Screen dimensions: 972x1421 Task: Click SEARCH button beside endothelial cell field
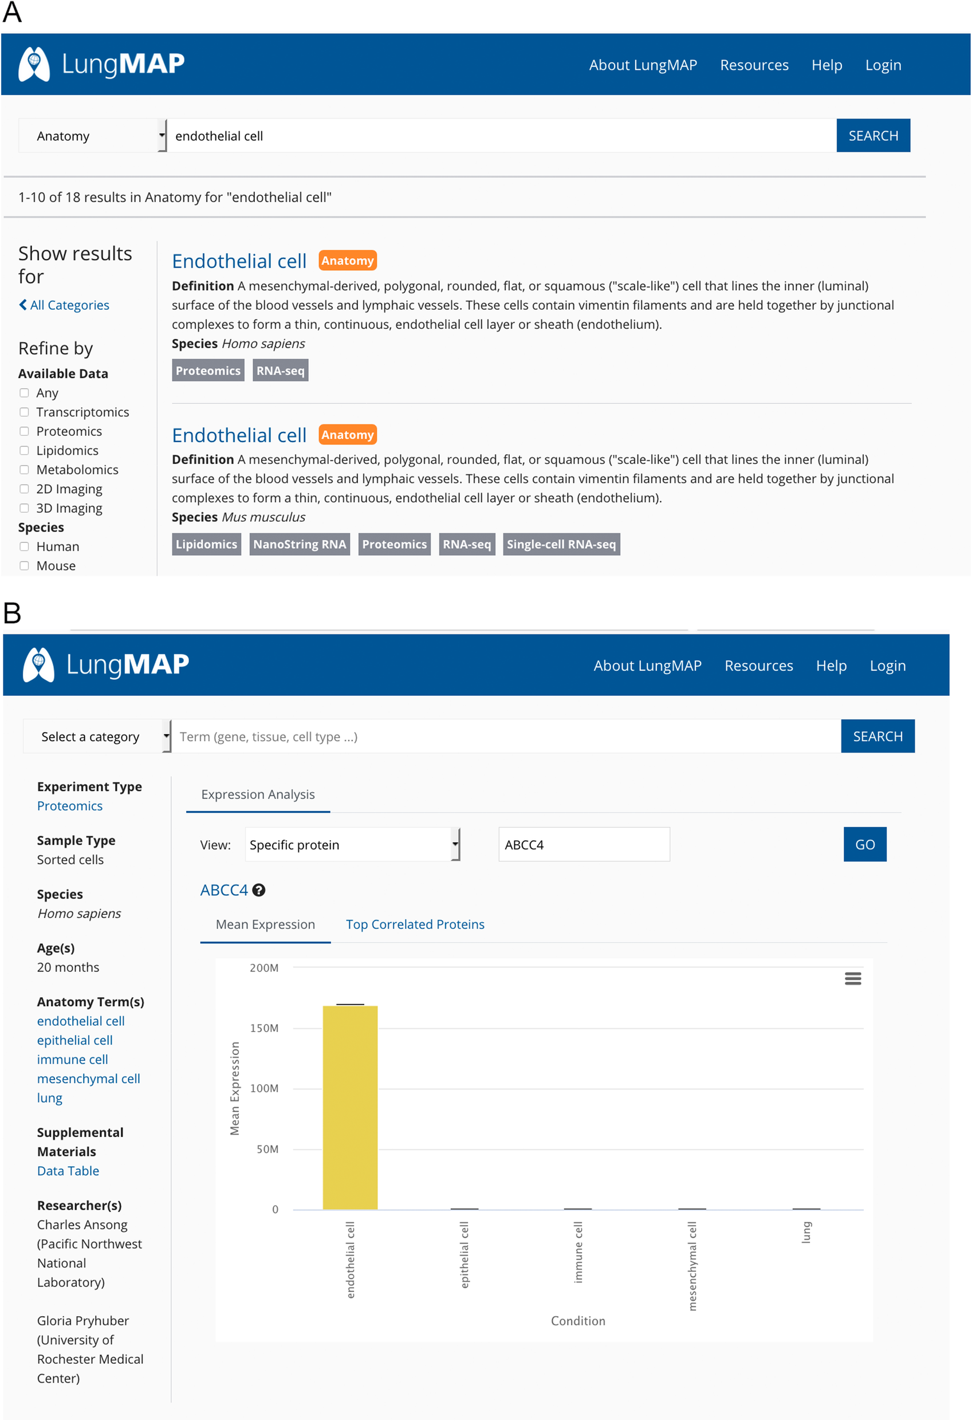point(873,136)
